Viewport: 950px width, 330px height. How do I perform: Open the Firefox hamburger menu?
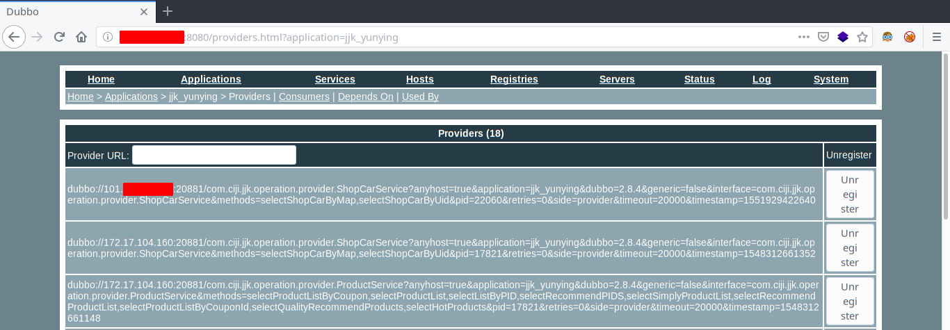936,37
